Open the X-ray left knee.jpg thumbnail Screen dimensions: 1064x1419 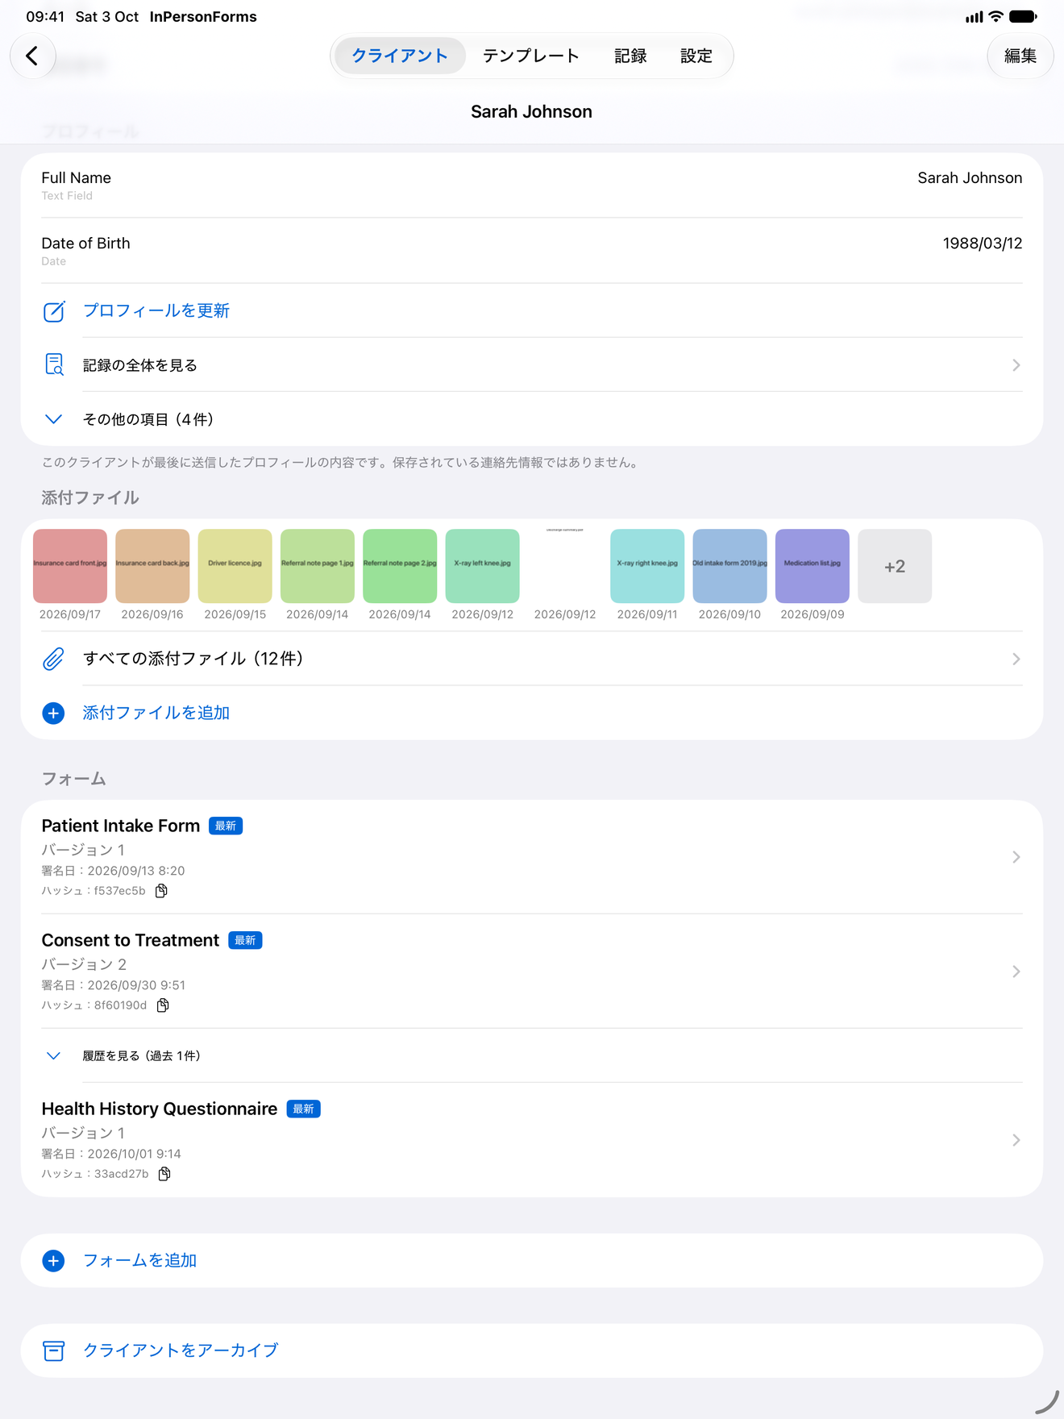482,566
